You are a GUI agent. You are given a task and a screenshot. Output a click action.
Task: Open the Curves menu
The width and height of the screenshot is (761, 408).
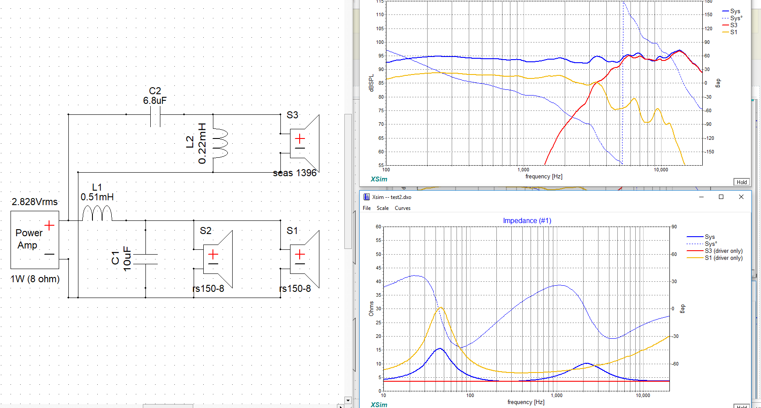[402, 208]
